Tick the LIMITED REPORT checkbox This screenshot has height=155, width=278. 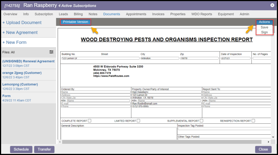click(138, 121)
